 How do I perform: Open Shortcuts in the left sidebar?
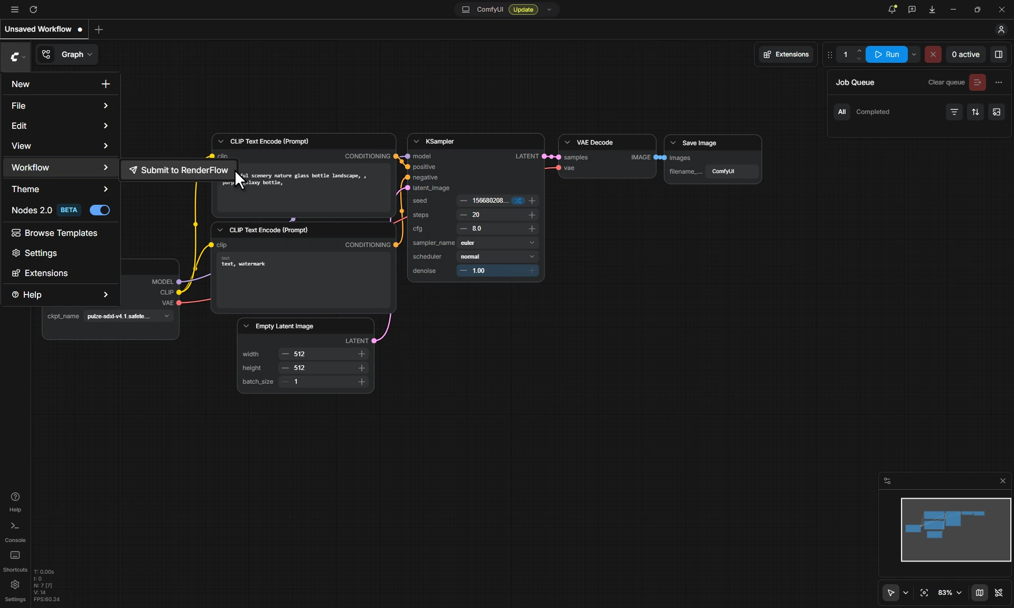click(x=15, y=562)
